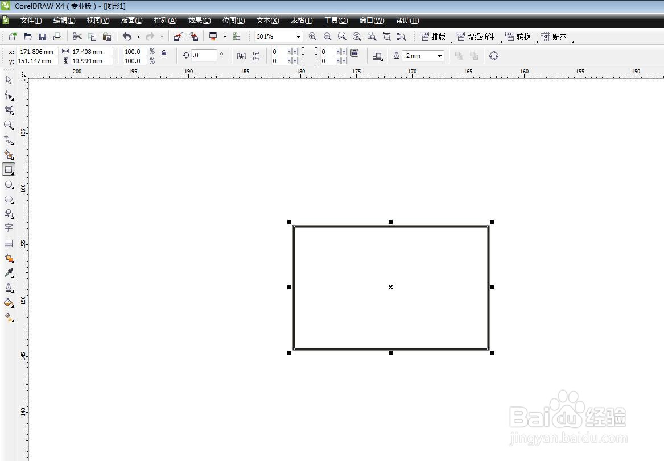Zoom to page height

[402, 37]
